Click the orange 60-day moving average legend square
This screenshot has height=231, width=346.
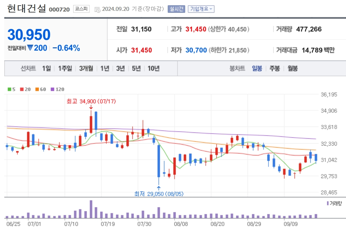point(37,89)
